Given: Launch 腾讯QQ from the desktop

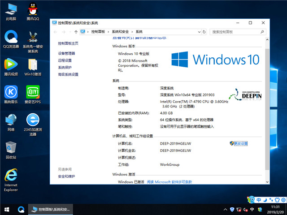Looking at the screenshot, I should tap(33, 12).
